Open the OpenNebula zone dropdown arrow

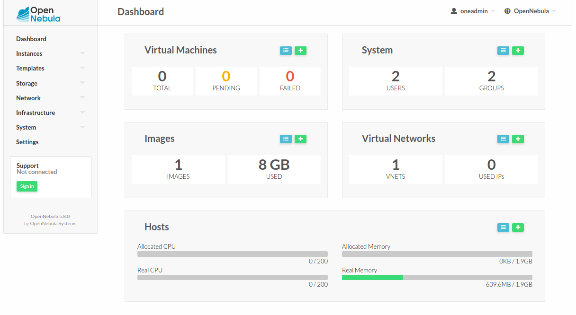(x=554, y=11)
